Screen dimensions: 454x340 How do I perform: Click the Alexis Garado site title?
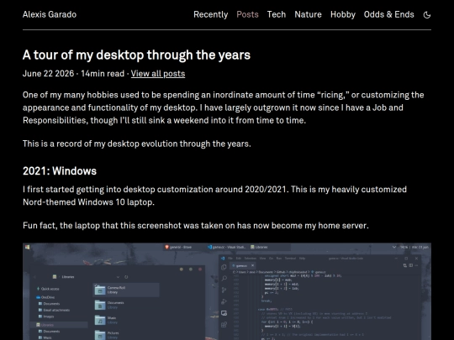[50, 14]
